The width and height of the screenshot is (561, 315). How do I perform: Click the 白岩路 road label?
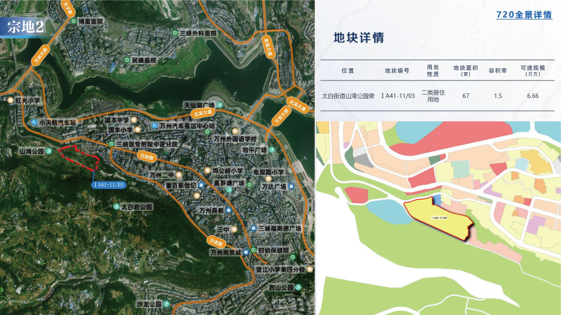(147, 156)
